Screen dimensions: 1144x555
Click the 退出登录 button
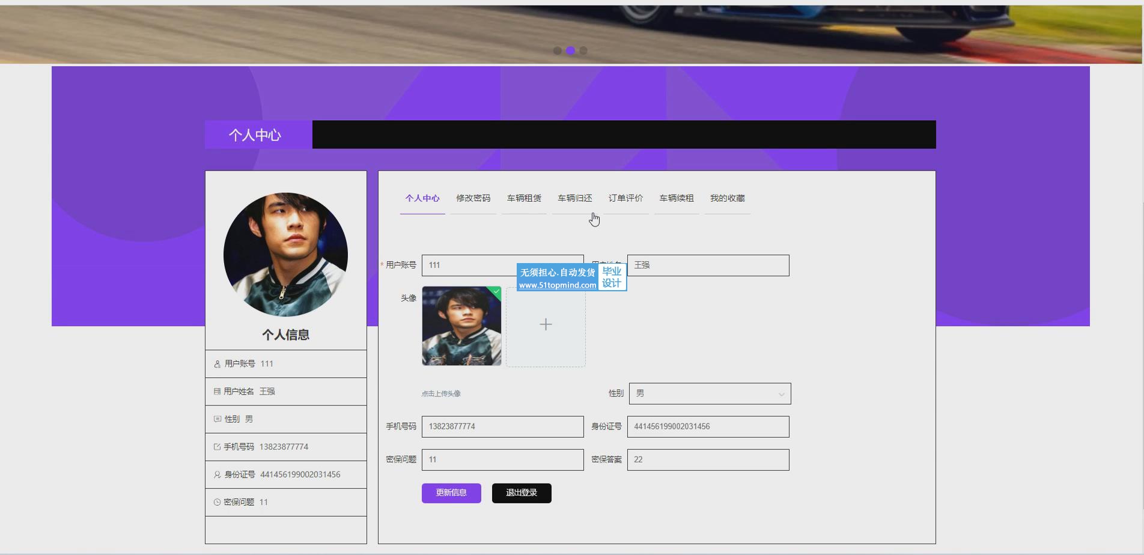pos(522,493)
